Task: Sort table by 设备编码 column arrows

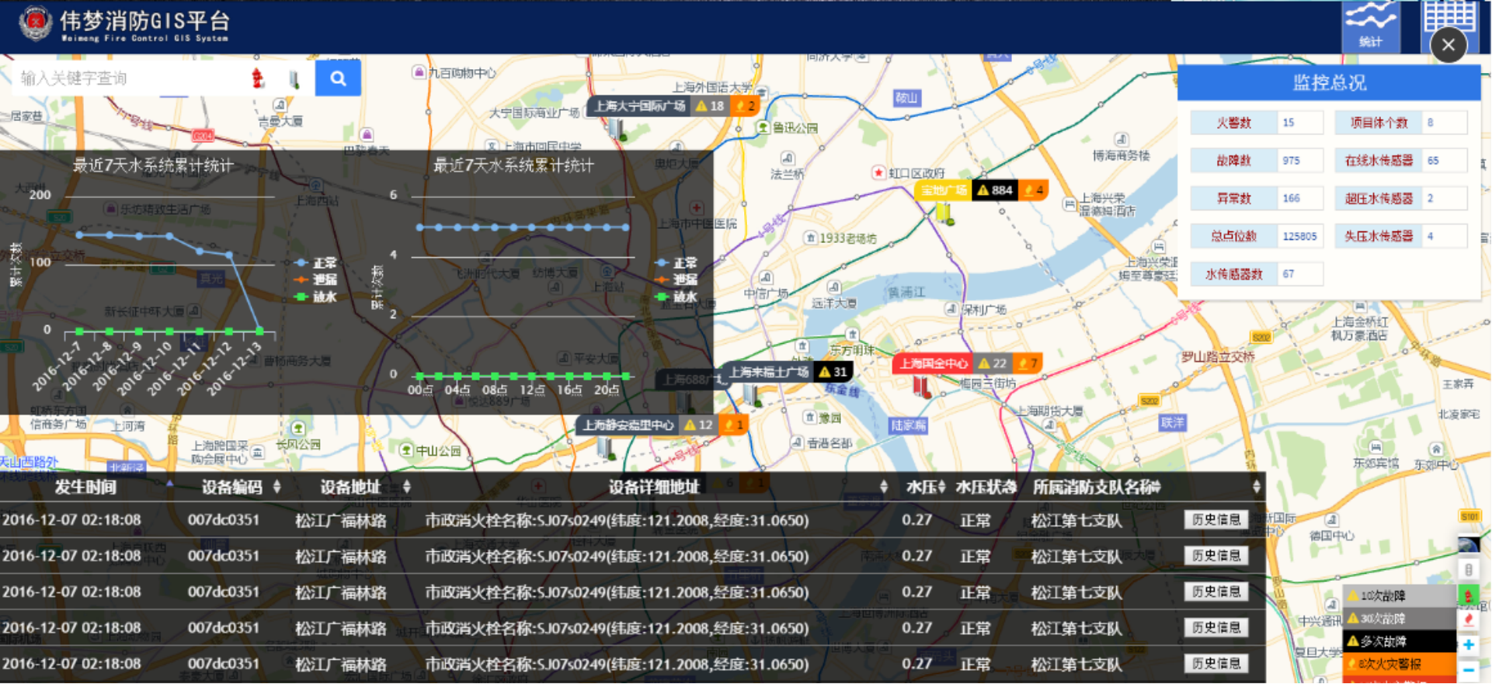Action: (276, 487)
